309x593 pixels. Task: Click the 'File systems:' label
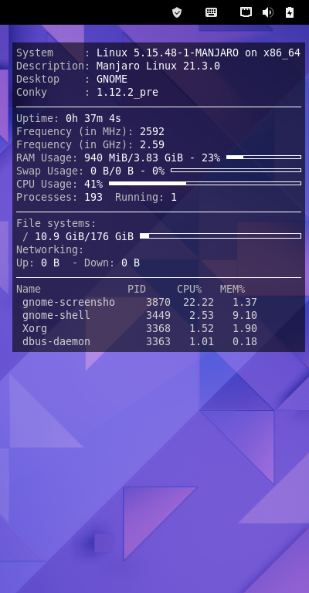click(x=56, y=223)
